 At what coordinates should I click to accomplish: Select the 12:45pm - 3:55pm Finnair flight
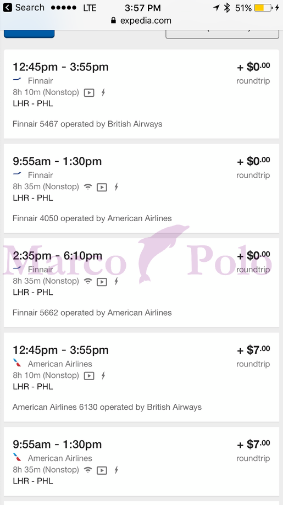tap(142, 94)
